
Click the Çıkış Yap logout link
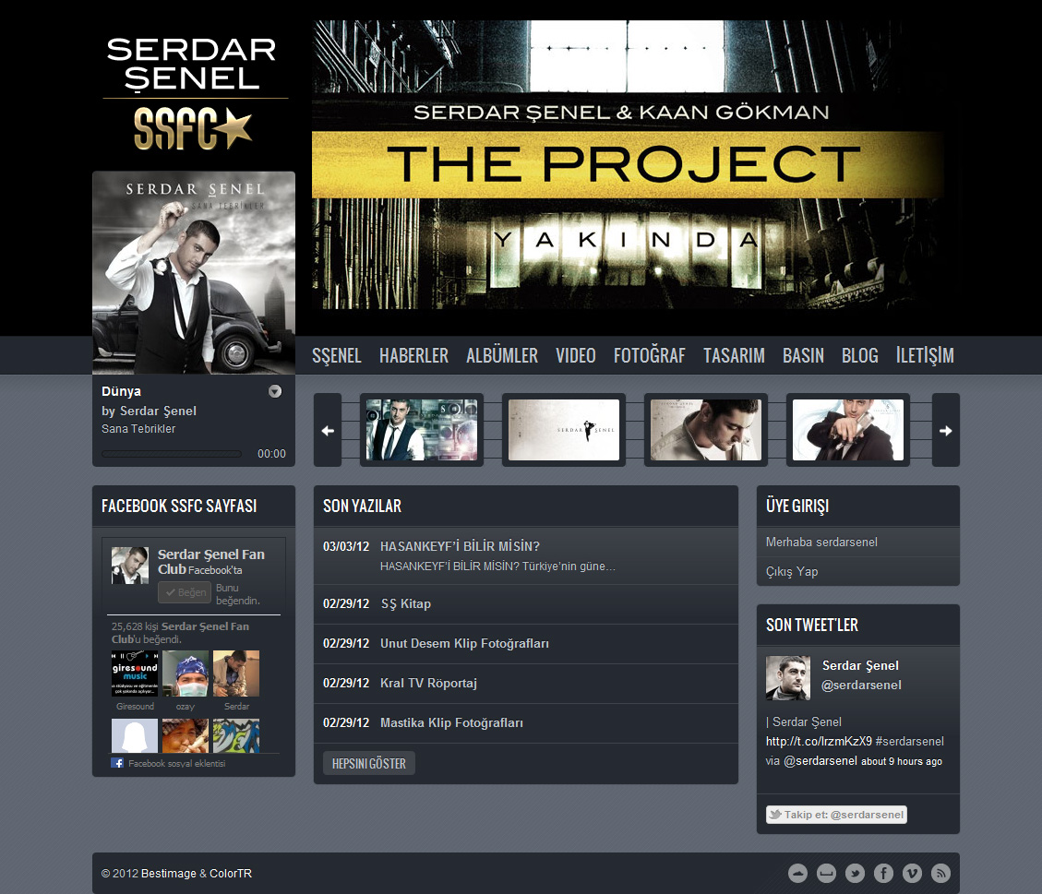coord(792,572)
